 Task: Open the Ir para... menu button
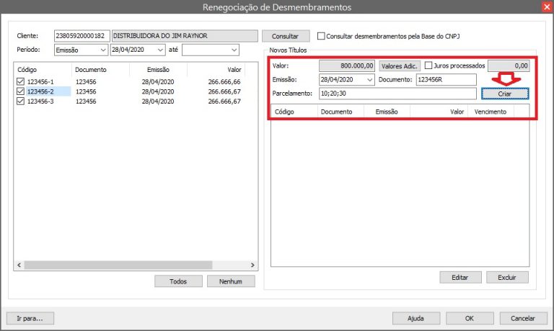30,318
